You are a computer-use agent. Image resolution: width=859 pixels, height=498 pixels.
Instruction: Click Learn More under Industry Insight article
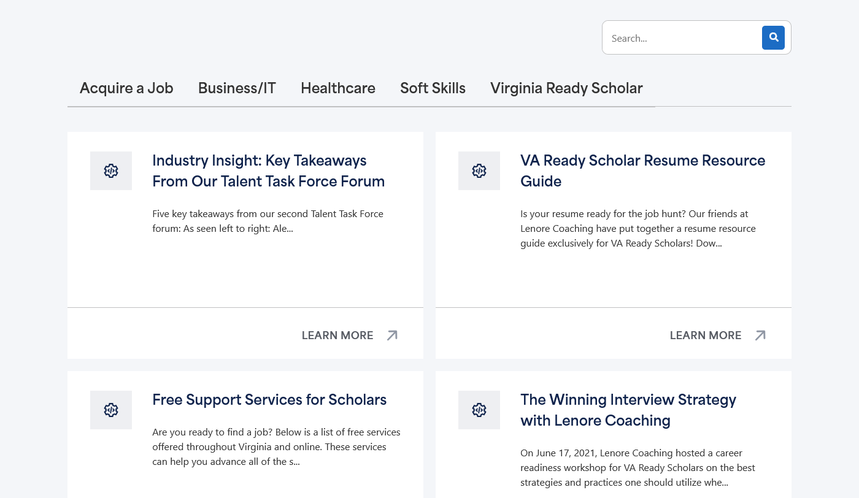(337, 335)
